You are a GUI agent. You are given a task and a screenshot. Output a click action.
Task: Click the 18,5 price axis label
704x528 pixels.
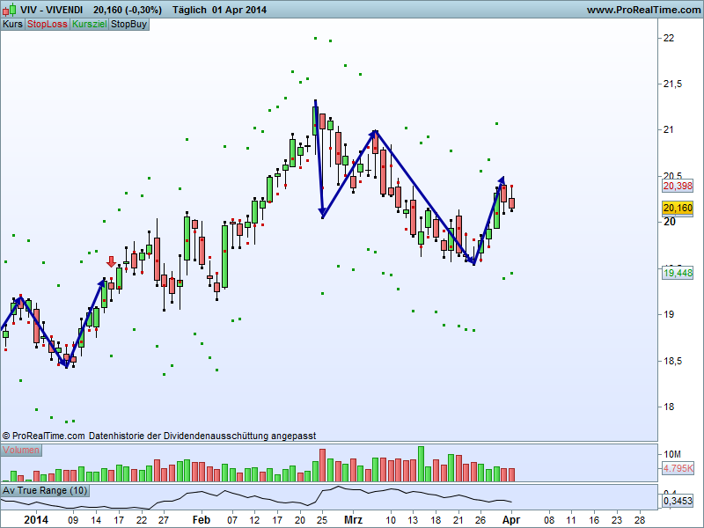click(672, 361)
